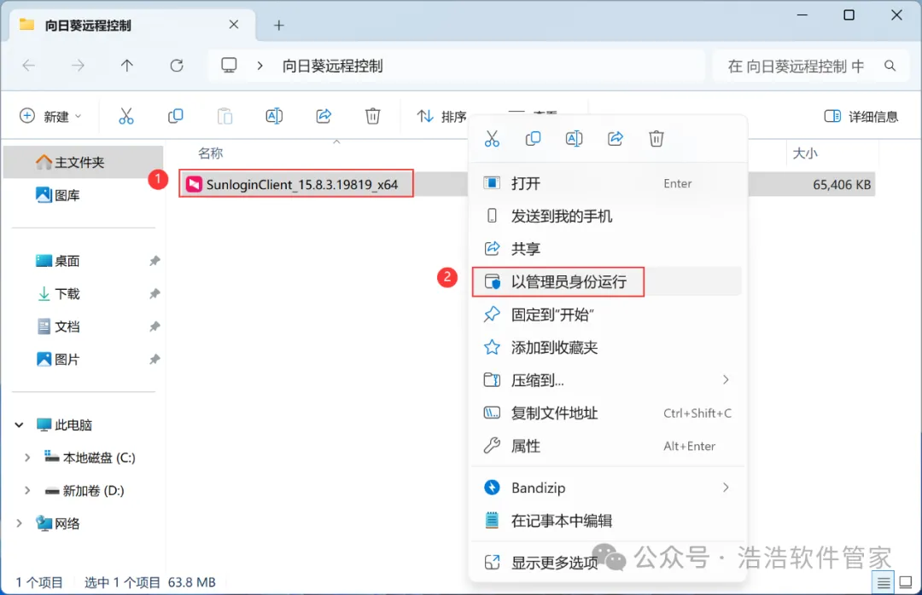Select 显示更多选项
922x595 pixels.
(608, 563)
